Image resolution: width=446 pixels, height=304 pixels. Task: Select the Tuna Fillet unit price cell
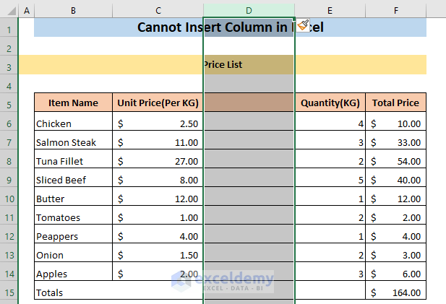158,161
